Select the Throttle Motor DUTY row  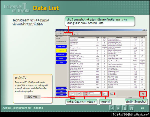[x=88, y=88]
